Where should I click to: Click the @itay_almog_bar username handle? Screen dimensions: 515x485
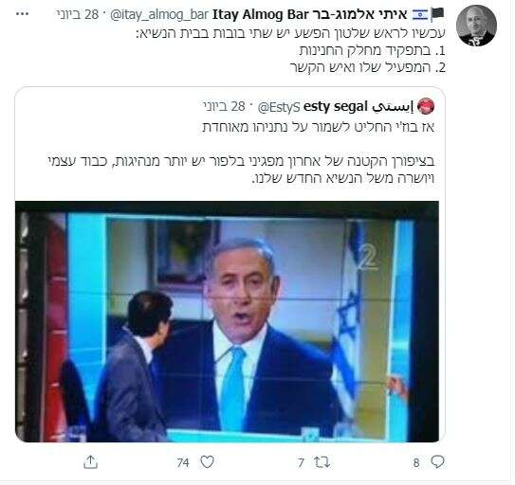(x=159, y=14)
